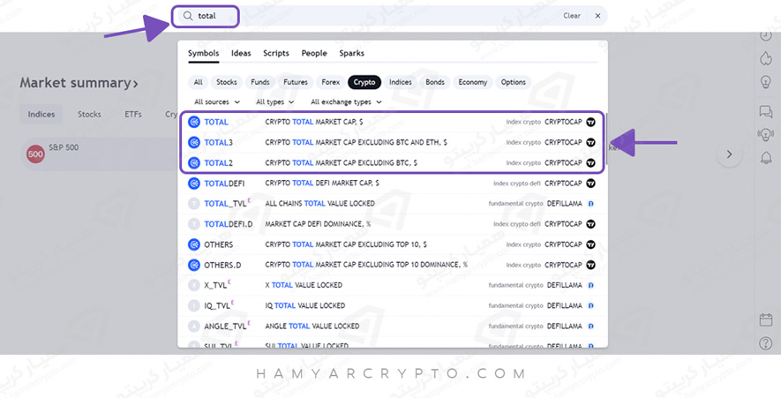Select the TOTAL3 symbol row
This screenshot has height=398, width=781.
[392, 142]
